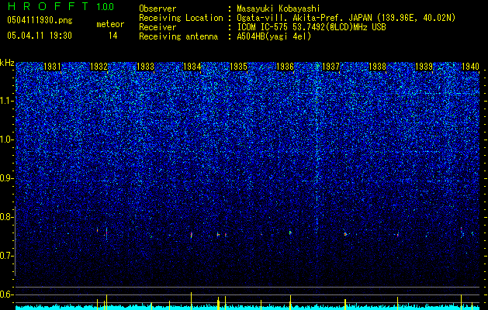Image resolution: width=488 pixels, height=310 pixels.
Task: Click the 1938 time marker
Action: point(378,67)
